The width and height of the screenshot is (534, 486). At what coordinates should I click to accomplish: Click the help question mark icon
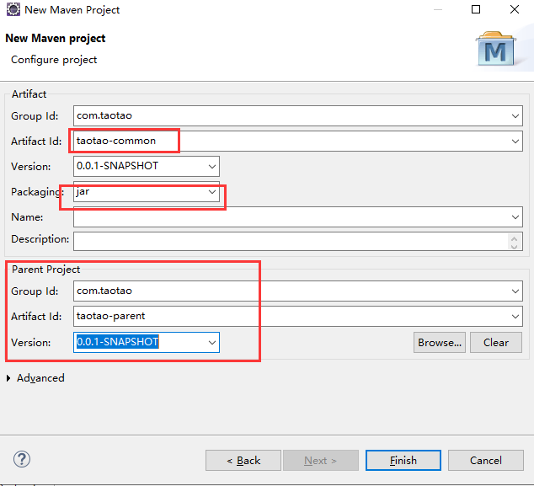22,459
